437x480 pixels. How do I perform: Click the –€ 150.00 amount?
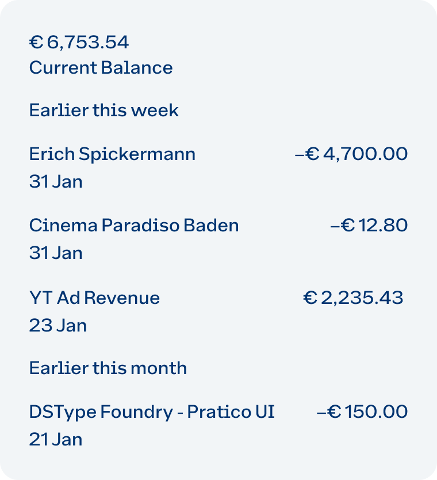coord(362,412)
